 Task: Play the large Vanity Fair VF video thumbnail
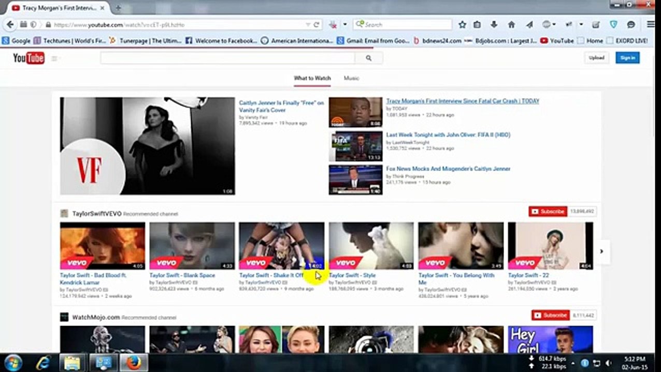148,146
